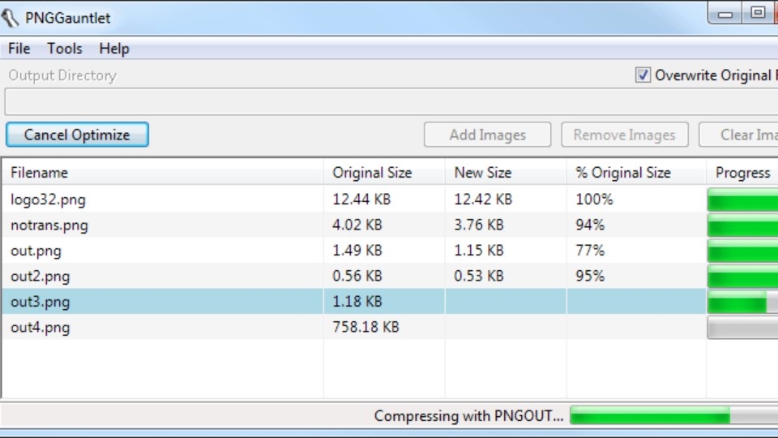The height and width of the screenshot is (438, 778).
Task: Click the progress bar in out.png row
Action: tap(743, 251)
